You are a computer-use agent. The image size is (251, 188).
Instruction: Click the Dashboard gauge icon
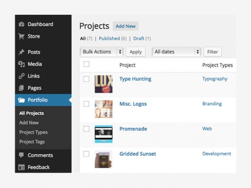tap(22, 24)
